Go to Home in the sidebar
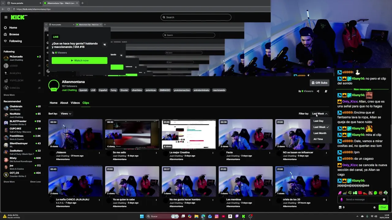This screenshot has height=220, width=392. 10,28
